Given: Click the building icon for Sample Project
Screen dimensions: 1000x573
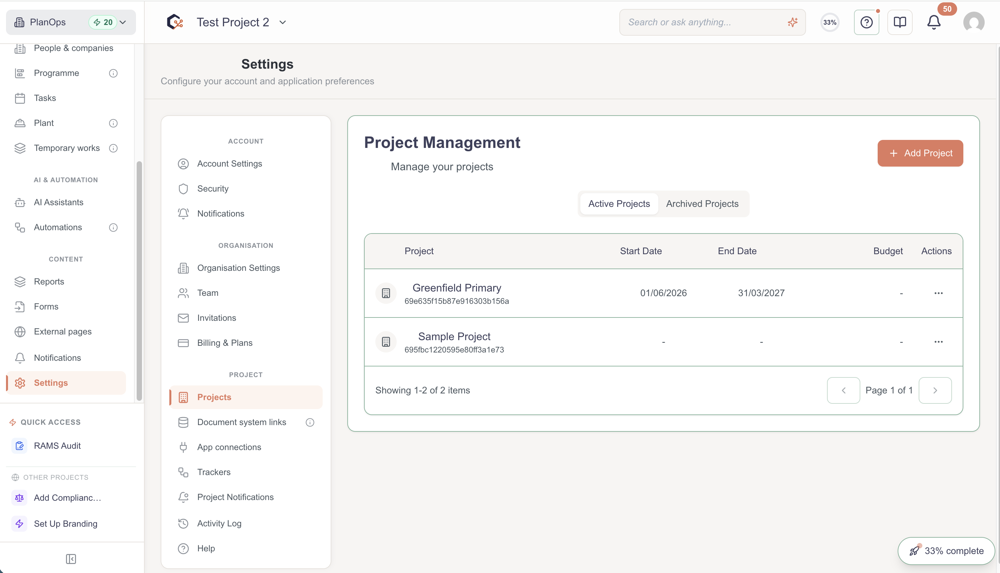Looking at the screenshot, I should pyautogui.click(x=386, y=342).
